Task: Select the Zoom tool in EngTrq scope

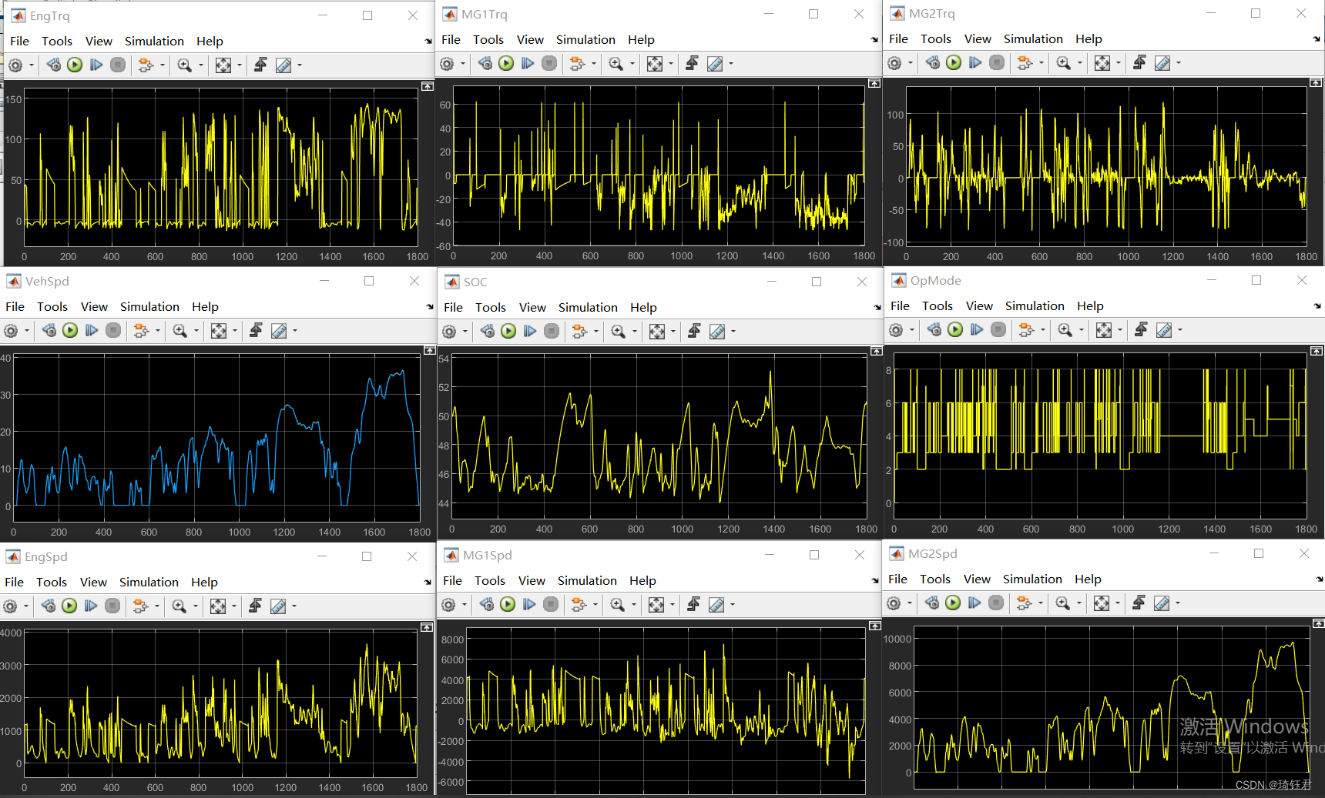Action: pos(184,65)
